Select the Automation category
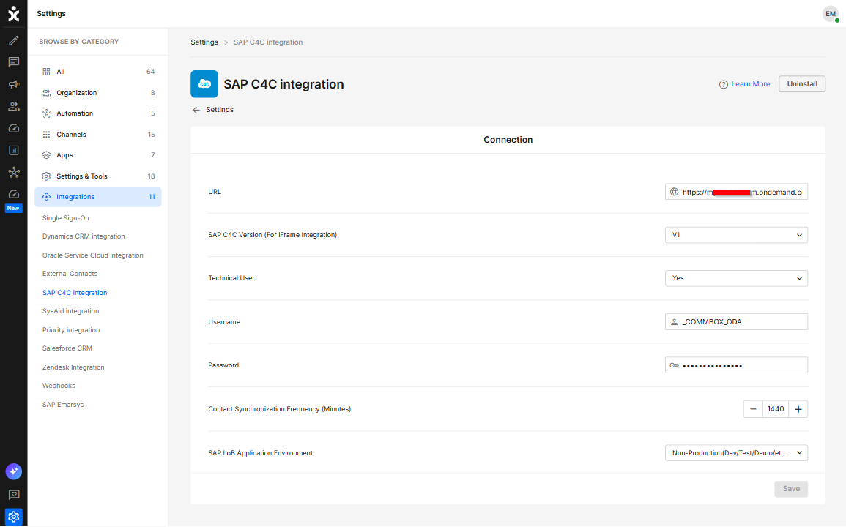The height and width of the screenshot is (527, 846). coord(97,113)
